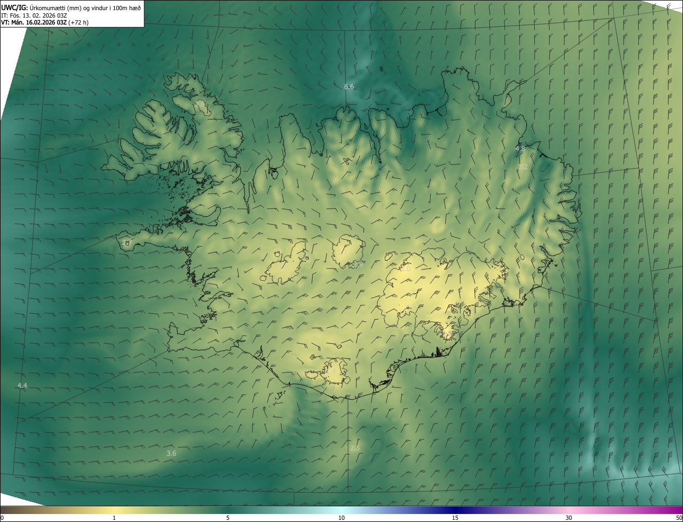The image size is (683, 522).
Task: Click the IT: Fös. 13. 02. 2026 03Z line
Action: [x=34, y=15]
